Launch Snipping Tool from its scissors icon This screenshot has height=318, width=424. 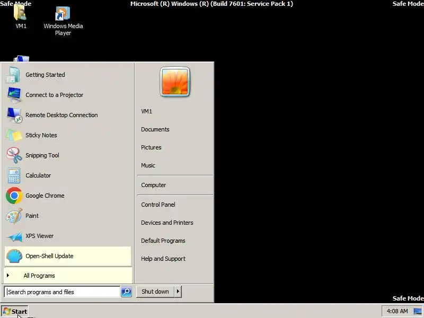tap(14, 155)
